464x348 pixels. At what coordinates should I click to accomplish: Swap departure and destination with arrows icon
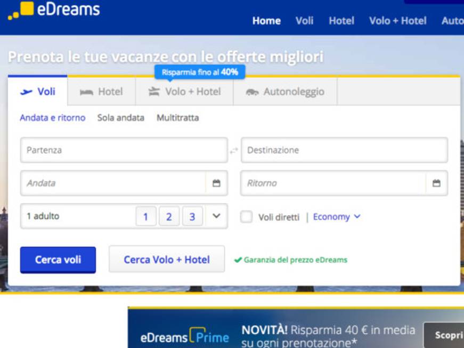(234, 151)
